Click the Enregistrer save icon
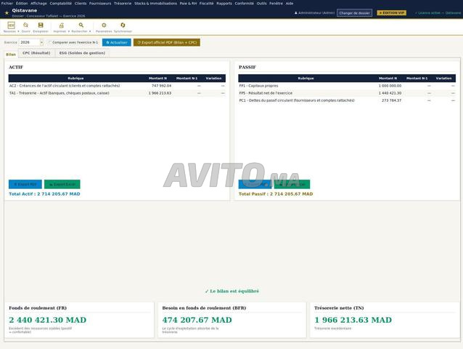The height and width of the screenshot is (349, 463). pyautogui.click(x=41, y=25)
